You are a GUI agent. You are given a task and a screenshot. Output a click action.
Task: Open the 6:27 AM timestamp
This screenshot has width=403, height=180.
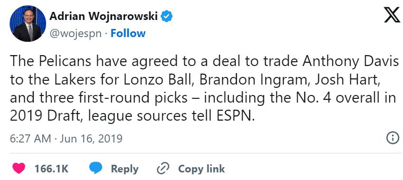tap(30, 139)
